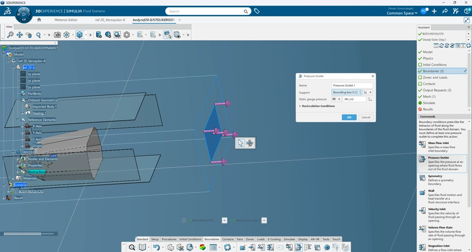Click the wireframe cube view icon
The height and width of the screenshot is (252, 472).
(x=66, y=35)
